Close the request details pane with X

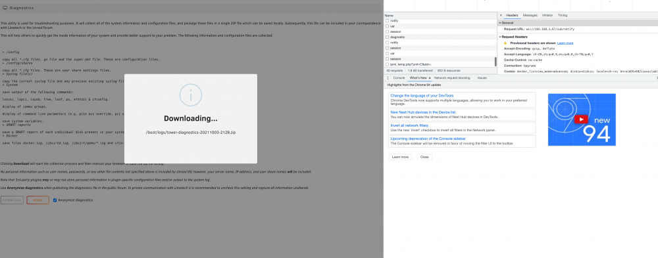point(501,15)
